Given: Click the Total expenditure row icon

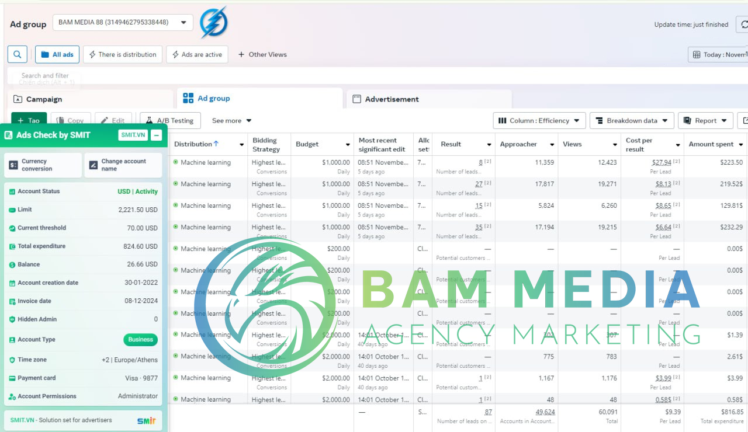Looking at the screenshot, I should pos(12,246).
